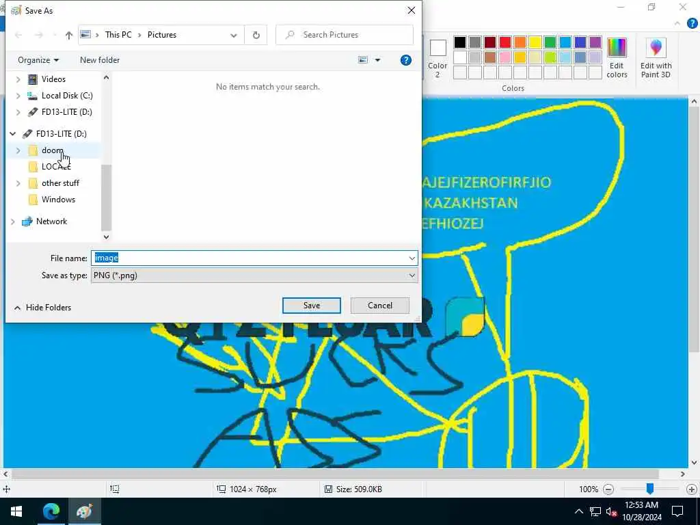700x525 pixels.
Task: Change view layout icon in Save As
Action: pos(364,60)
